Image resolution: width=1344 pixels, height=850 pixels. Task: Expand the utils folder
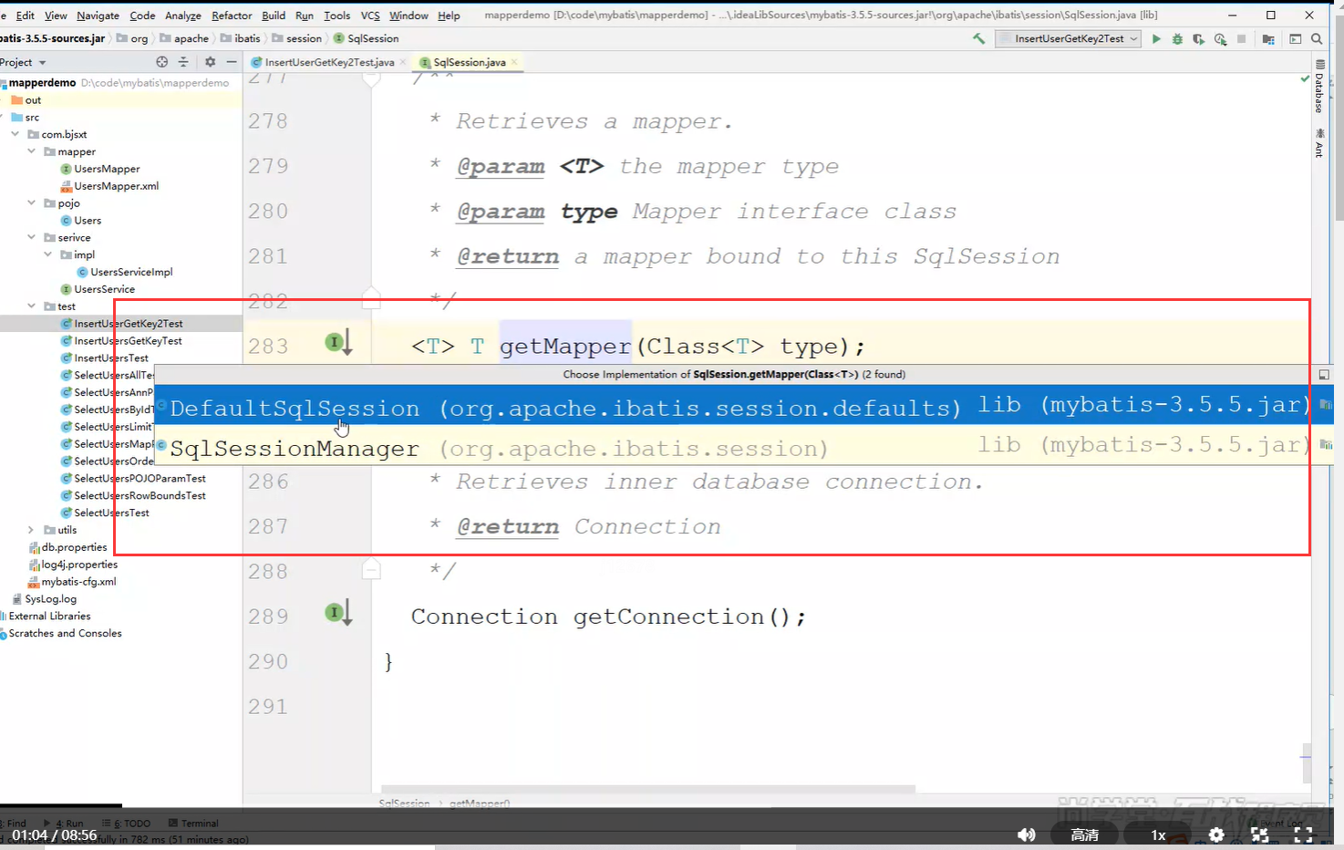32,530
